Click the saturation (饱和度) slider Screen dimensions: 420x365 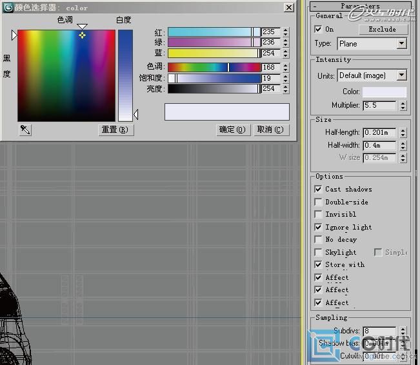(214, 78)
